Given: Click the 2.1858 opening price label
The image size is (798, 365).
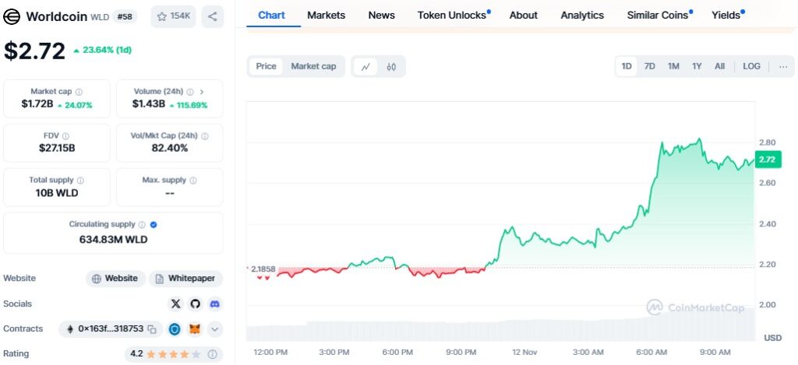Looking at the screenshot, I should point(263,268).
